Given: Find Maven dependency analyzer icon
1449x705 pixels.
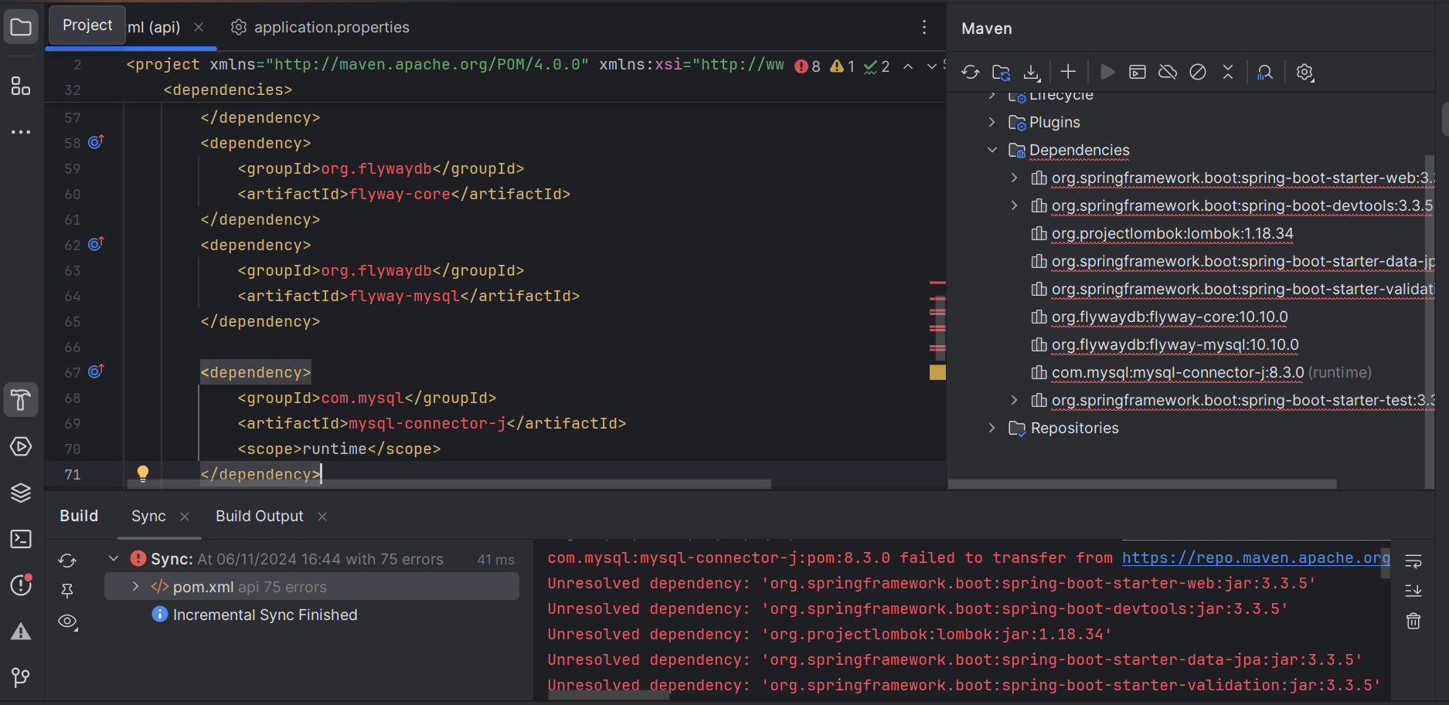Looking at the screenshot, I should coord(1265,72).
